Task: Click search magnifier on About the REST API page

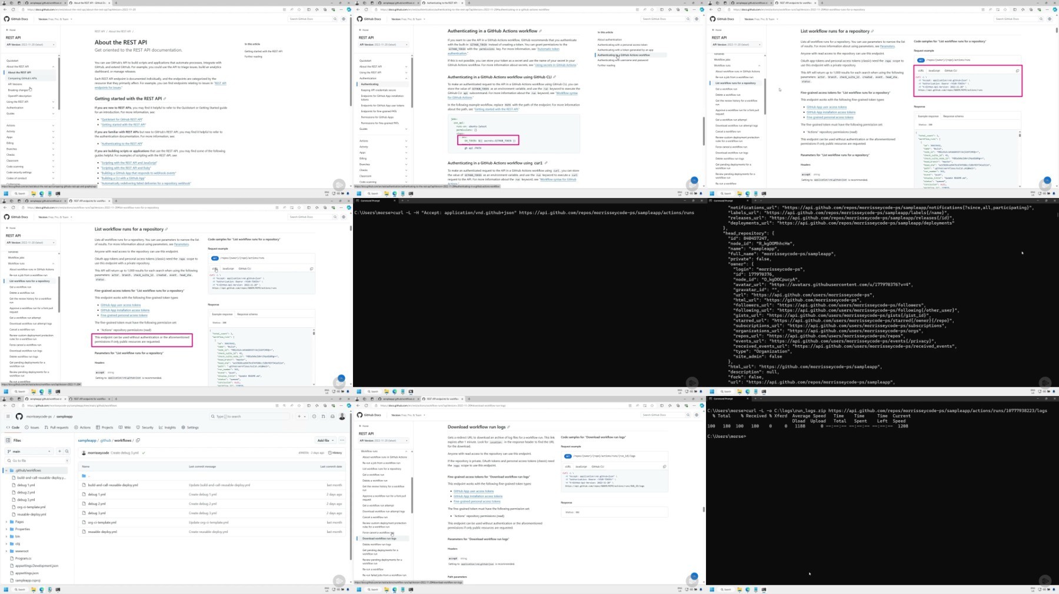Action: [334, 19]
